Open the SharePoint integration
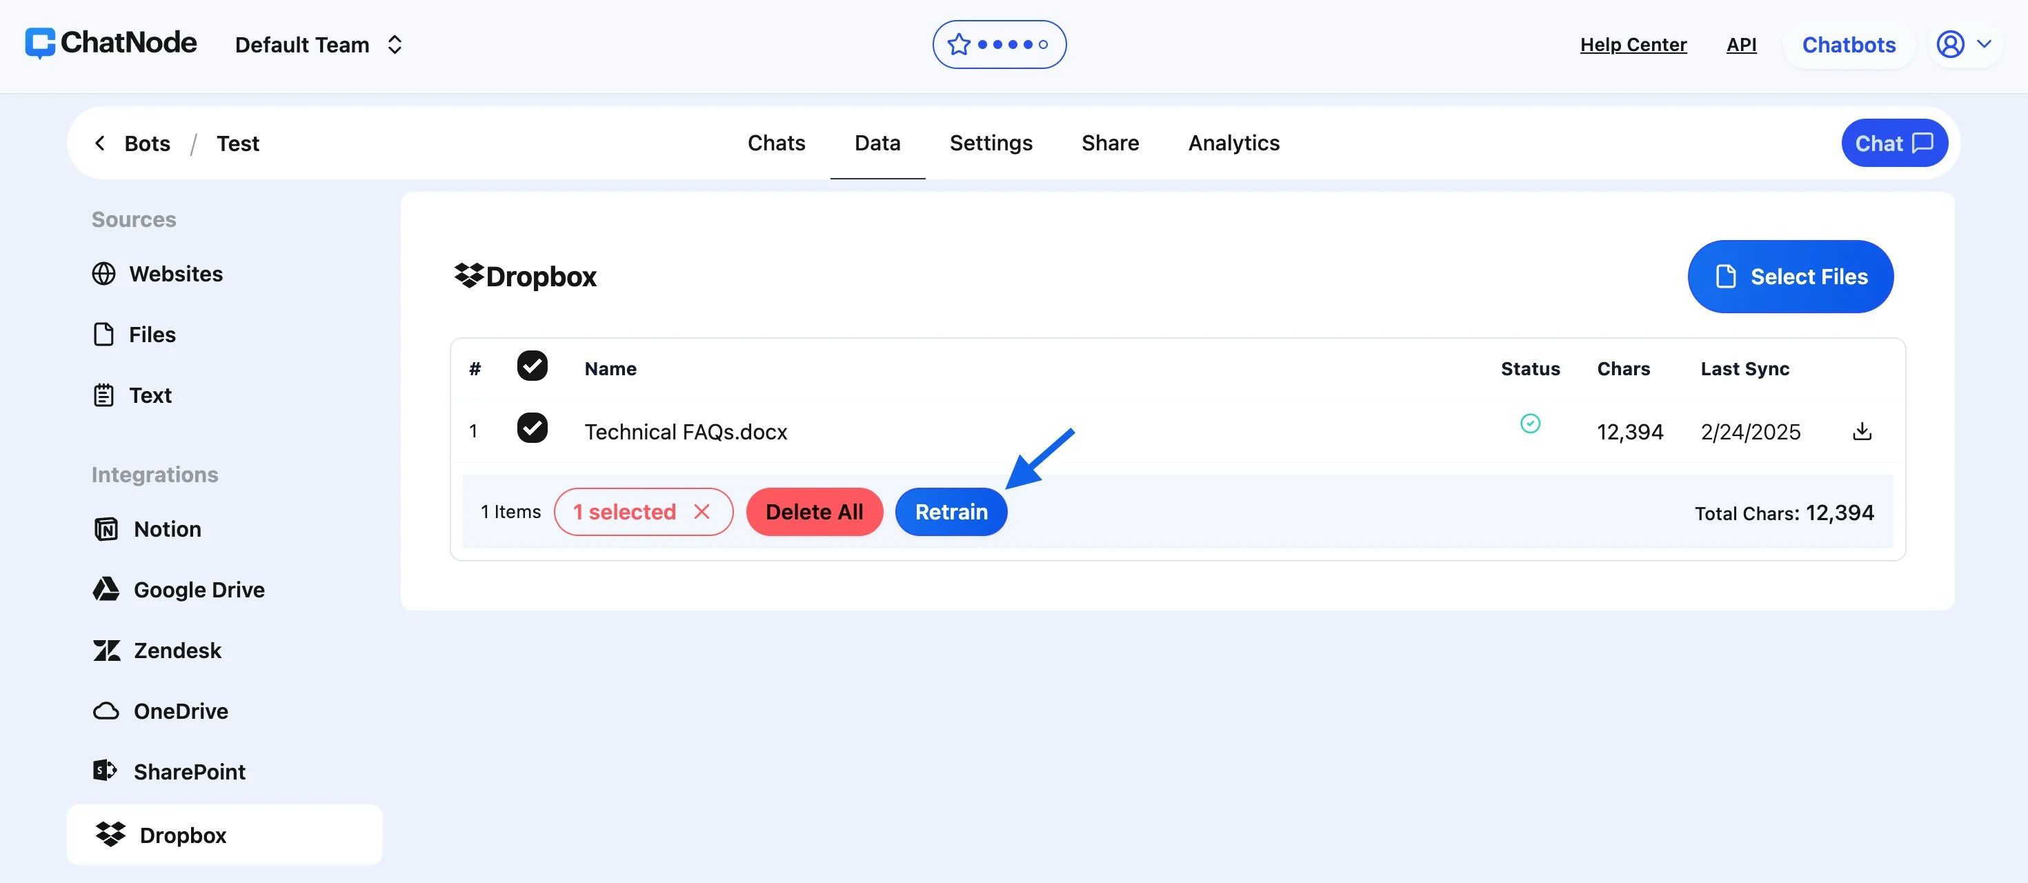Screen dimensions: 2028x883 (189, 771)
